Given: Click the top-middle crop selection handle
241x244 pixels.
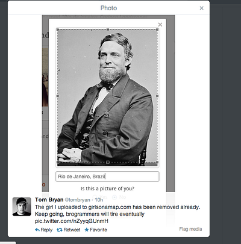Looking at the screenshot, I should coord(108,30).
